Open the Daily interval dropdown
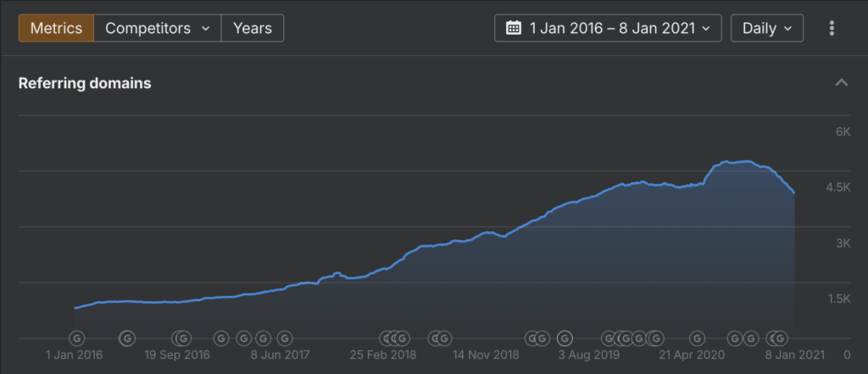The image size is (868, 374). tap(766, 28)
